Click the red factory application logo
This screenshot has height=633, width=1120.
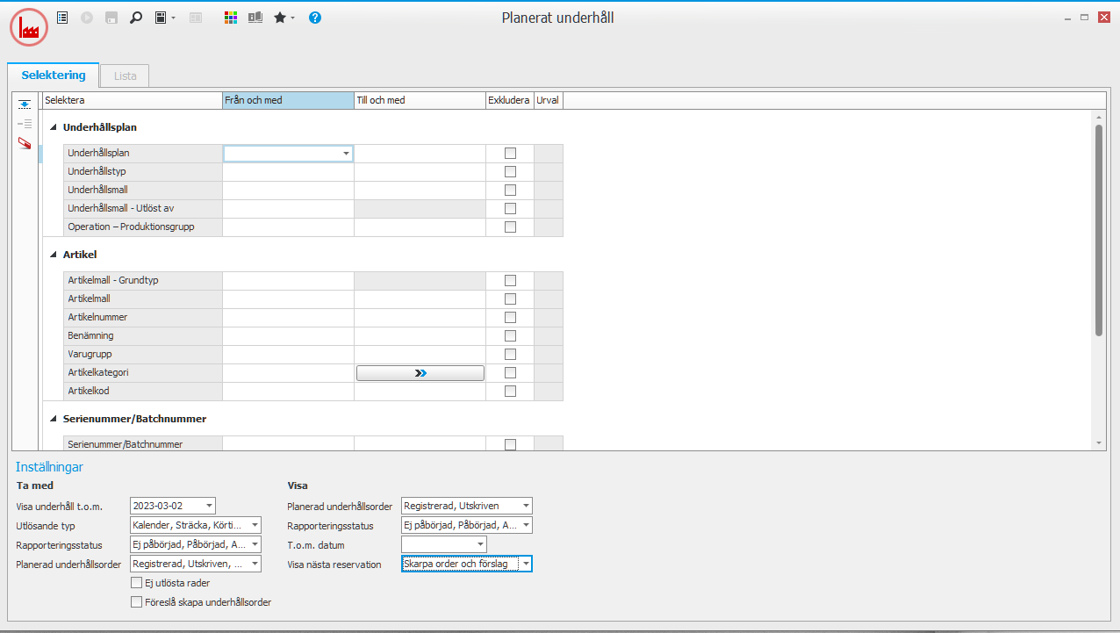coord(29,27)
